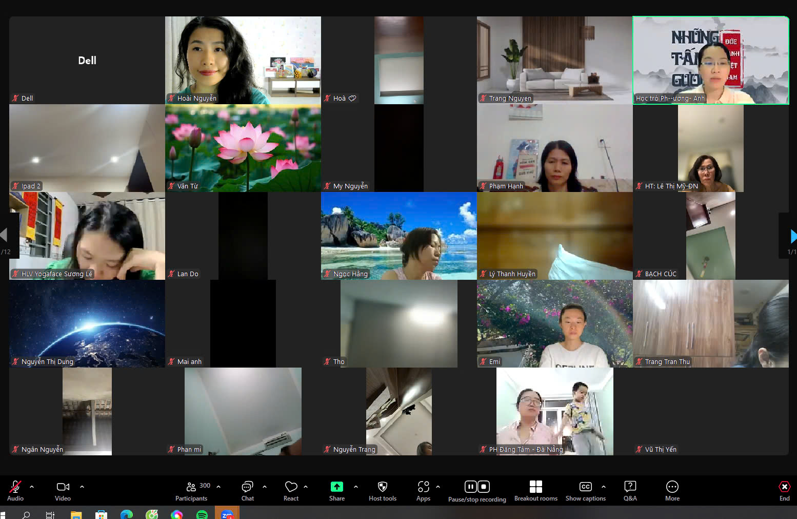Click the green Share screen button
Screen dimensions: 797x519
[x=337, y=491]
